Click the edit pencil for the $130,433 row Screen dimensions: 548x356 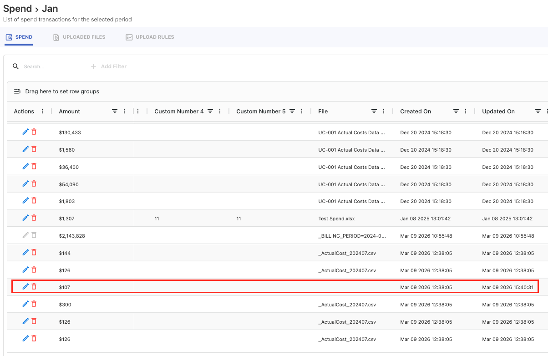point(25,132)
